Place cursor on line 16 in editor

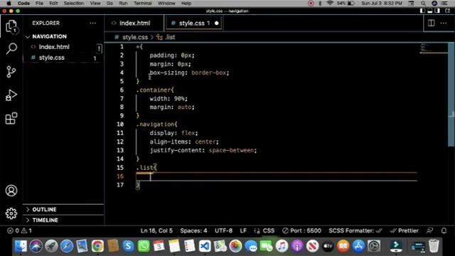[x=277, y=176]
